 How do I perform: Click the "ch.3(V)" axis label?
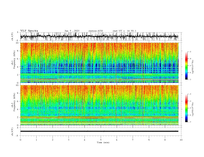12,132
